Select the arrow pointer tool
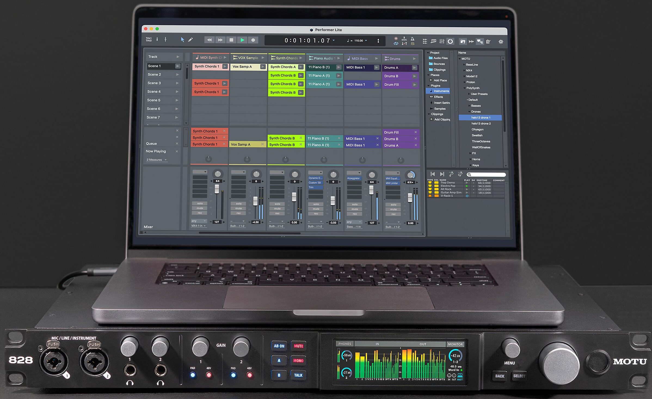Image resolution: width=652 pixels, height=399 pixels. click(x=182, y=40)
